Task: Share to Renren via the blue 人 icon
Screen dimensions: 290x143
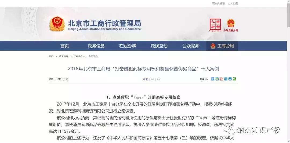Action: pyautogui.click(x=230, y=79)
